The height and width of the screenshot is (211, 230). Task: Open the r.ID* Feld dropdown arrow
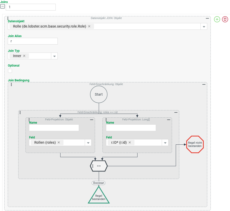point(165,143)
